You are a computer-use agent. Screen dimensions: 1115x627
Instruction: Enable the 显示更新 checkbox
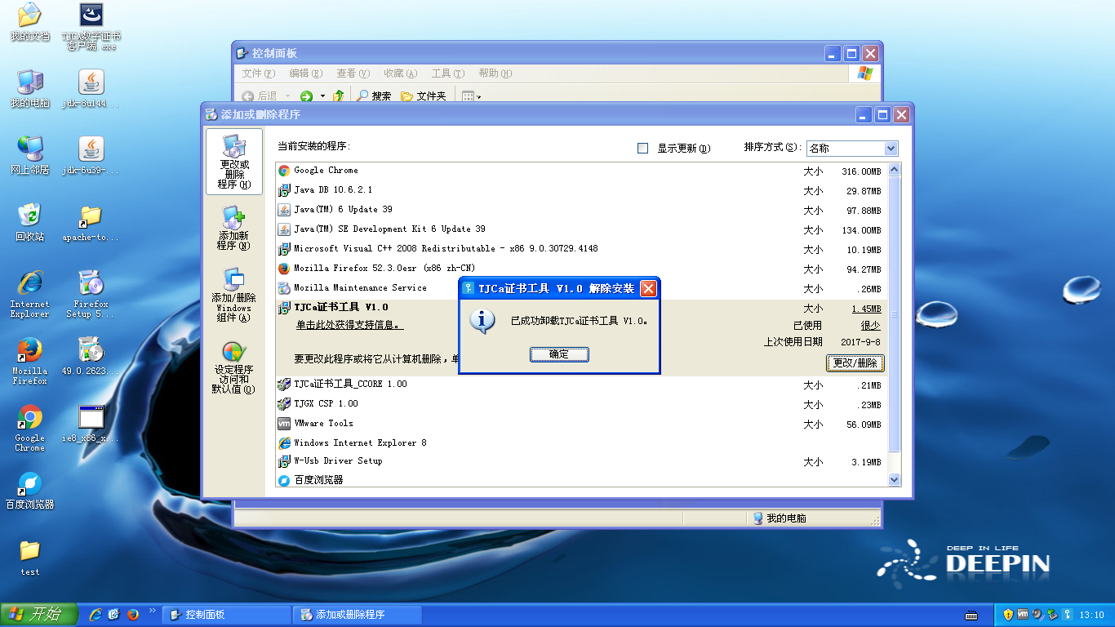click(642, 149)
